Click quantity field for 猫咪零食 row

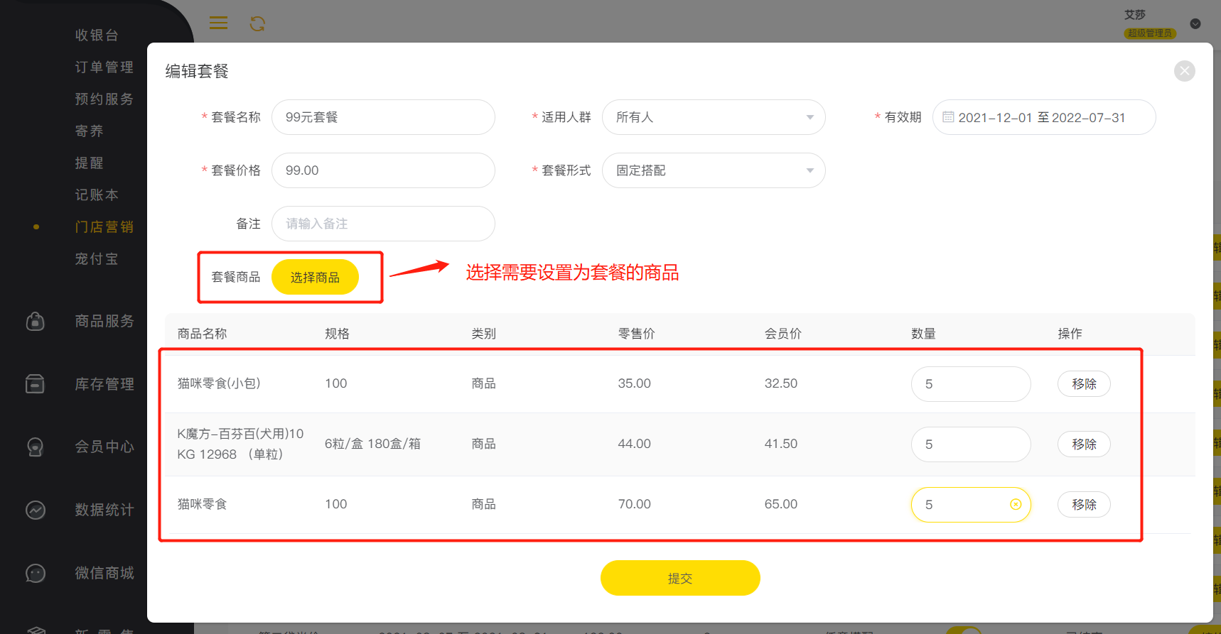click(x=971, y=505)
